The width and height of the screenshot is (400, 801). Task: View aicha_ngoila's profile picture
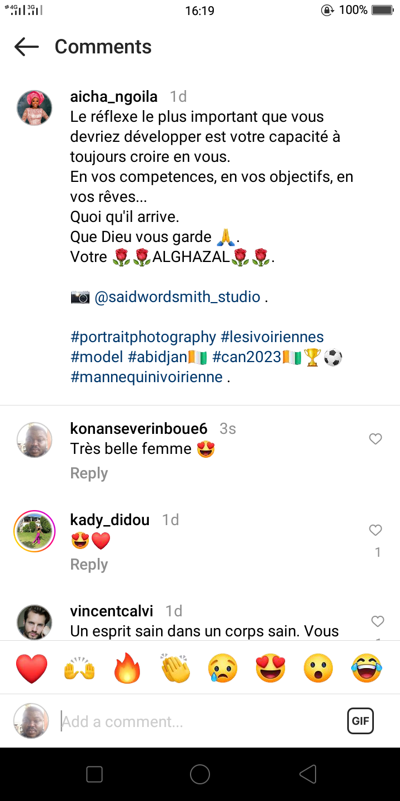[x=34, y=108]
